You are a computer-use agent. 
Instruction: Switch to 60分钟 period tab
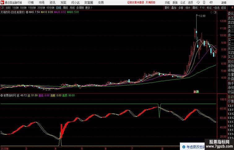point(50,8)
